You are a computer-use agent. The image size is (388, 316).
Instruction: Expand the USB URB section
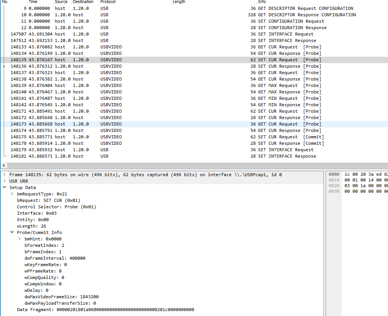pos(5,181)
